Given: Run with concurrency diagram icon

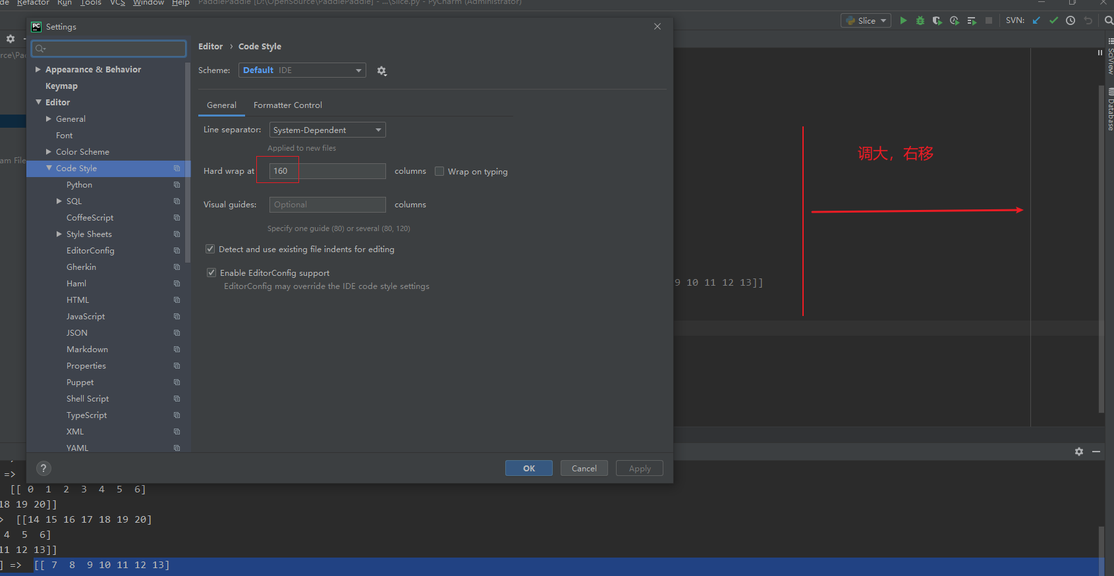Looking at the screenshot, I should point(972,20).
